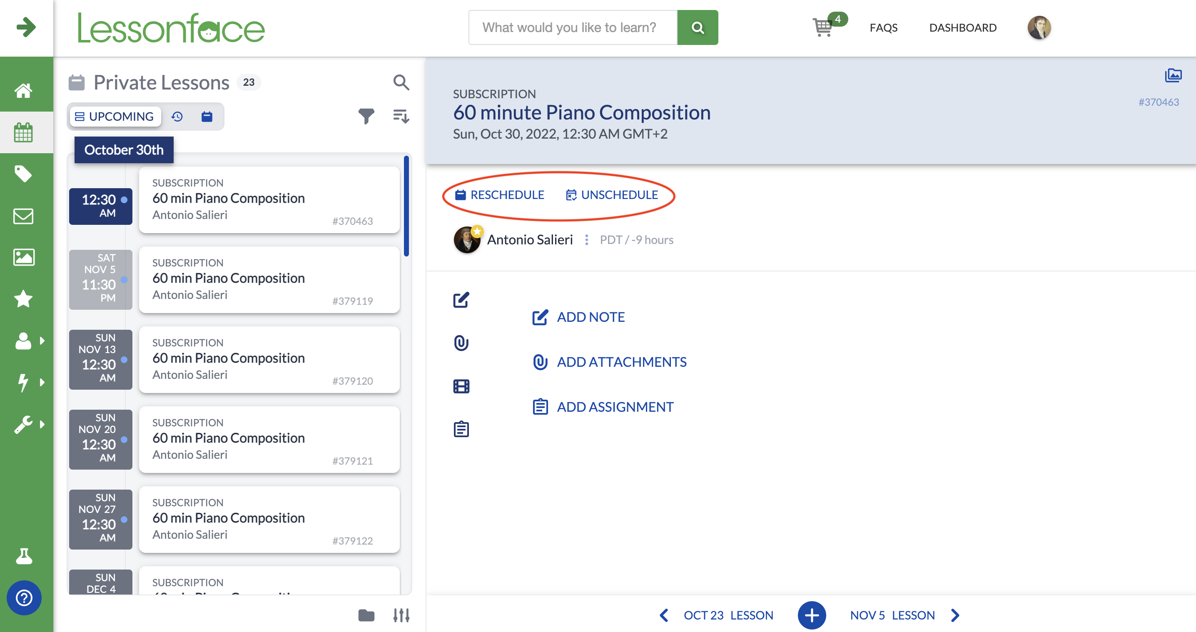Click the Antonio Salieri name in the detail pane

click(530, 240)
